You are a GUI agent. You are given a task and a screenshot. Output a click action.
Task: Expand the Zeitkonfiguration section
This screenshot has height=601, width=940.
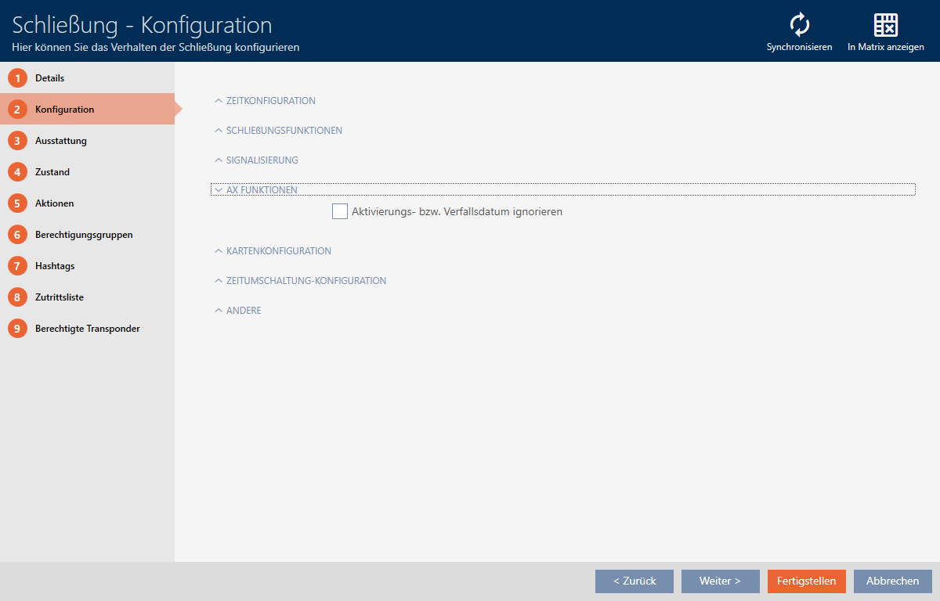[x=270, y=101]
